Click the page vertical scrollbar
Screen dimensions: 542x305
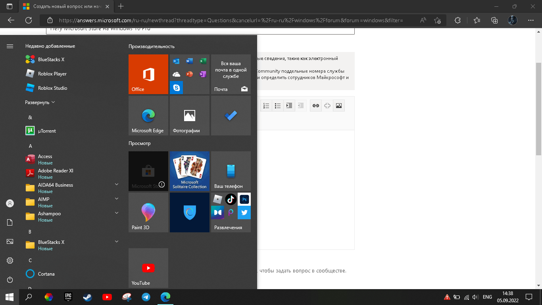(538, 109)
